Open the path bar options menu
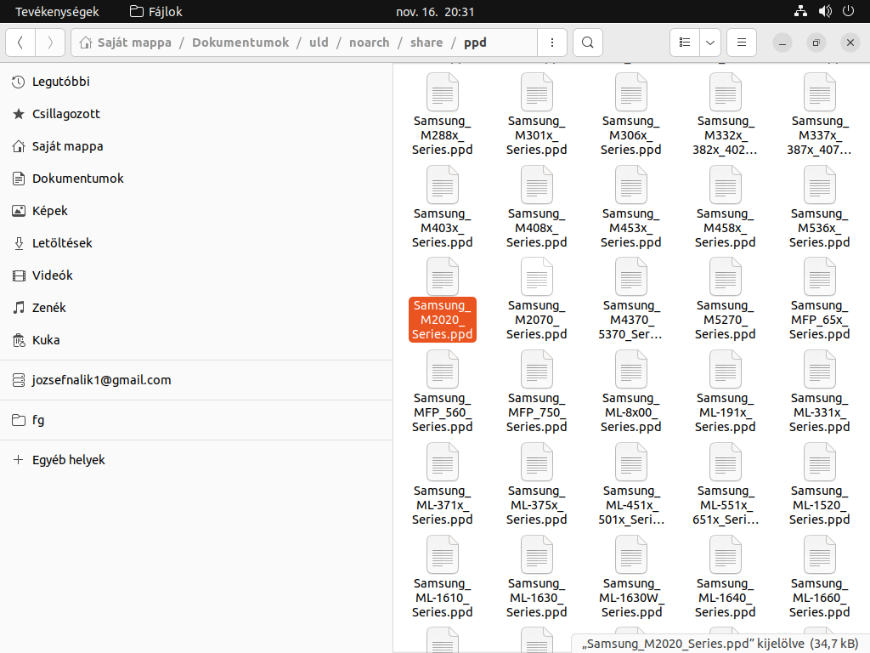The width and height of the screenshot is (870, 653). pos(552,43)
